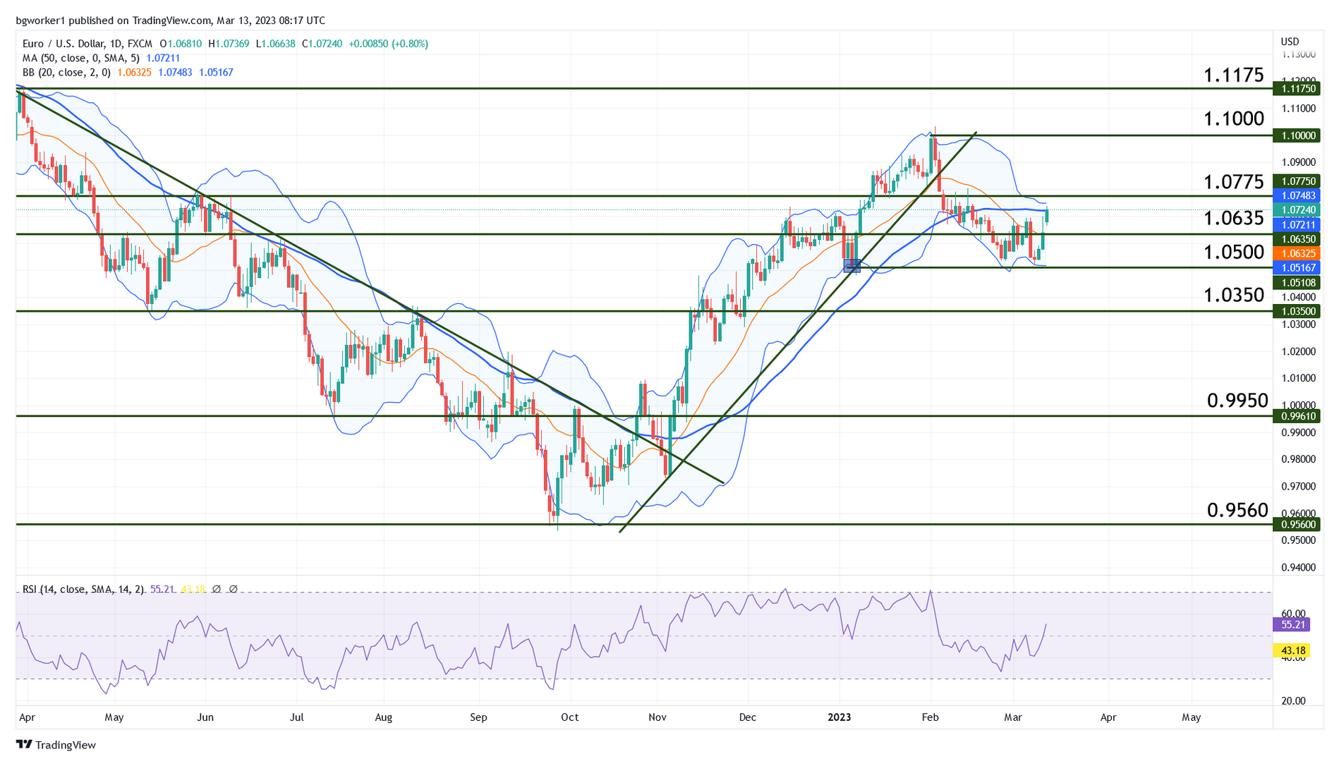The width and height of the screenshot is (1339, 766).
Task: Click the yellow RSI tag 43.18
Action: click(x=1291, y=650)
